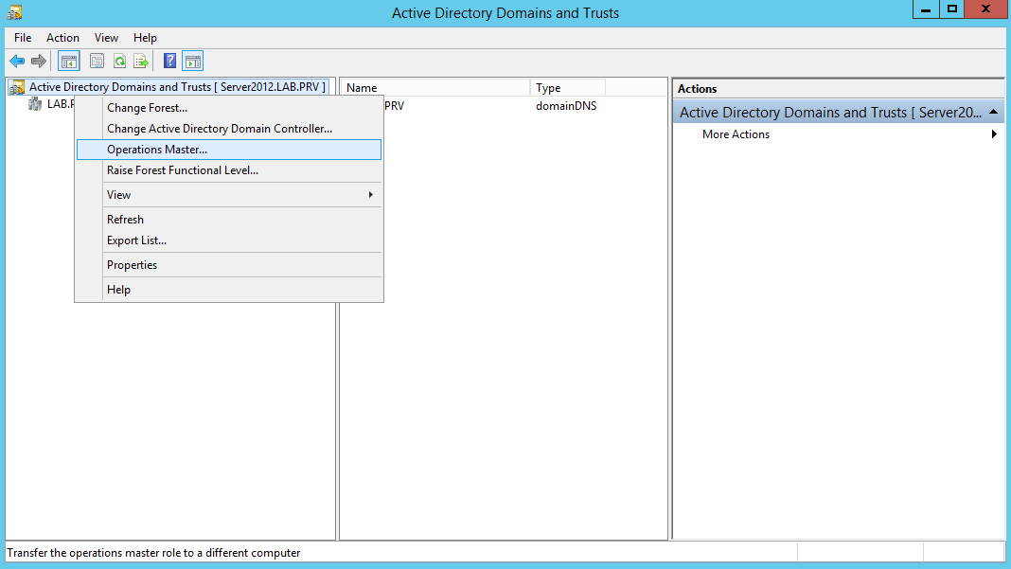Image resolution: width=1011 pixels, height=569 pixels.
Task: Click the LAB domain node icon in tree
Action: click(35, 104)
